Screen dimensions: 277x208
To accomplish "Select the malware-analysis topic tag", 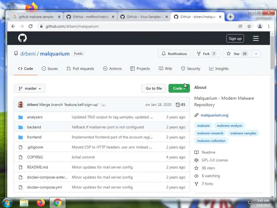I will [x=229, y=126].
